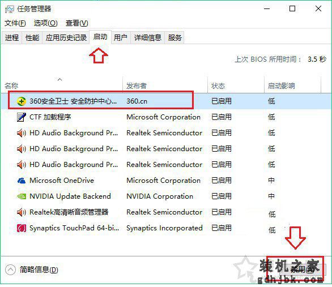This screenshot has width=332, height=287.
Task: Click the Microsoft OneDrive cloud icon
Action: tap(21, 181)
